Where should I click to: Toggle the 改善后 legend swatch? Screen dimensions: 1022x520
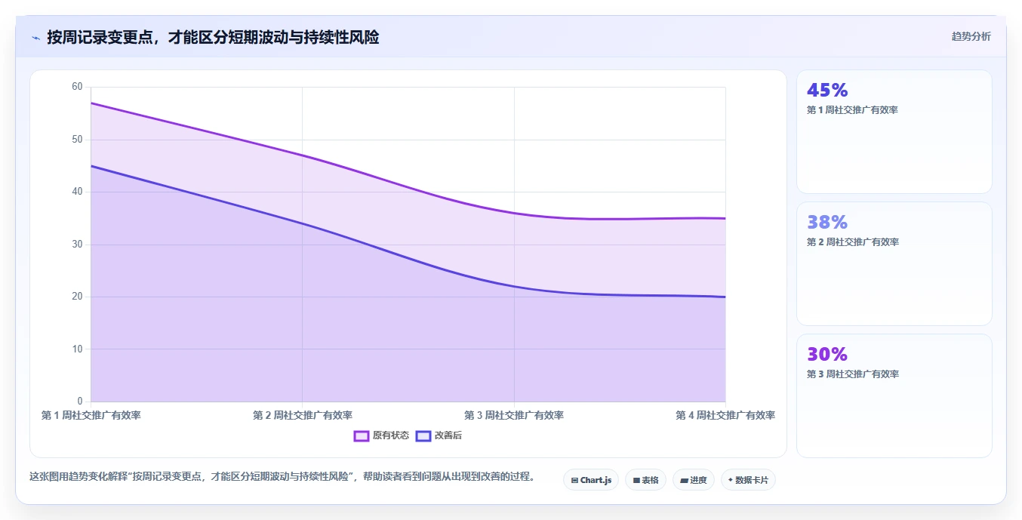click(x=423, y=436)
